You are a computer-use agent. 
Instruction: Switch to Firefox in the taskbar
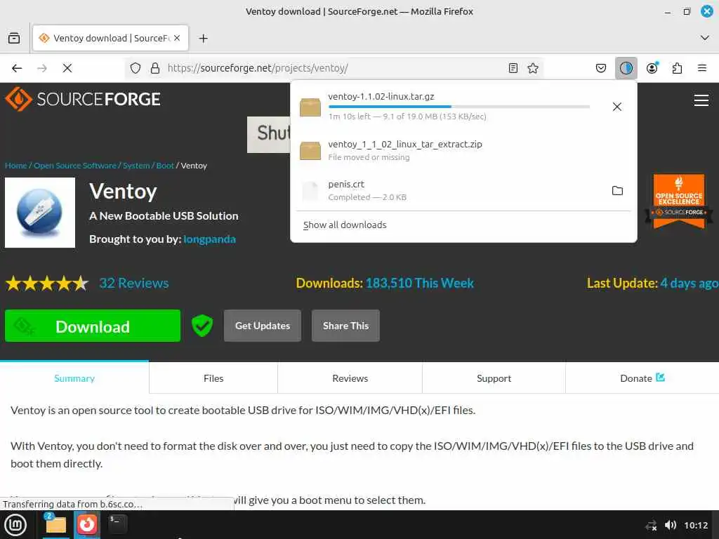pyautogui.click(x=86, y=525)
